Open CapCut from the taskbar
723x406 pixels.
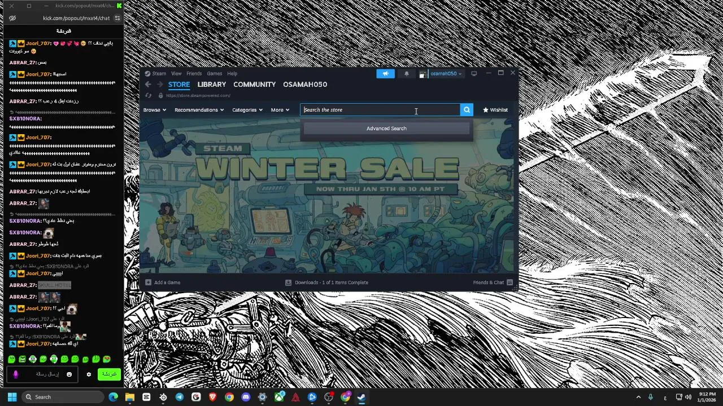point(146,397)
